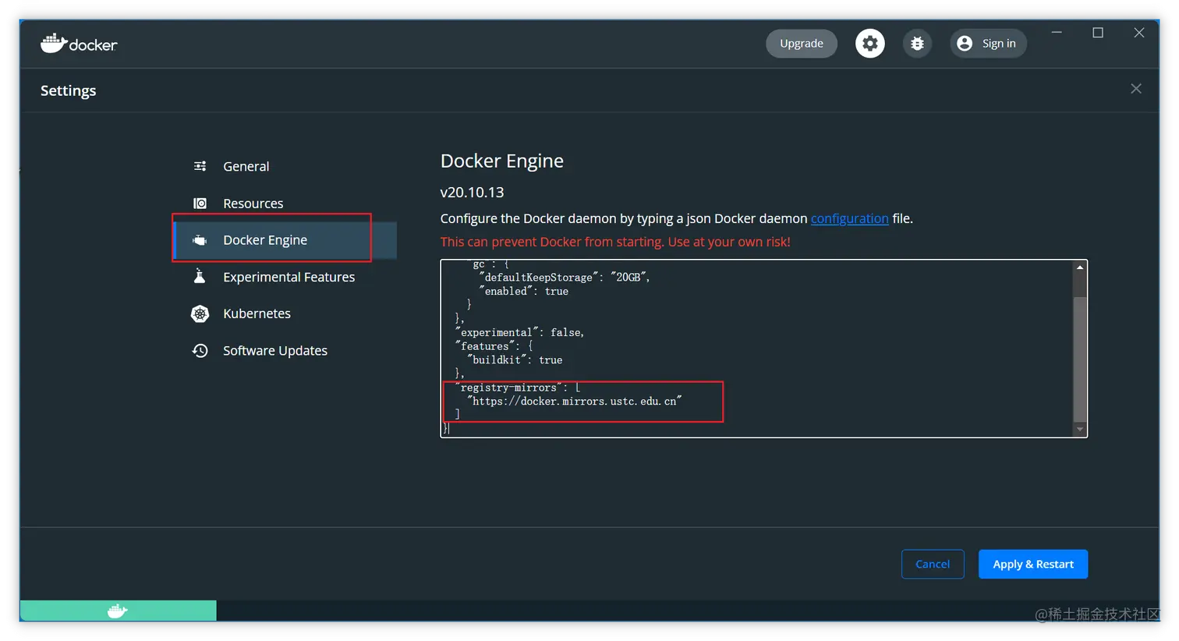The width and height of the screenshot is (1179, 641).
Task: Click the Resources icon in sidebar
Action: pos(200,203)
